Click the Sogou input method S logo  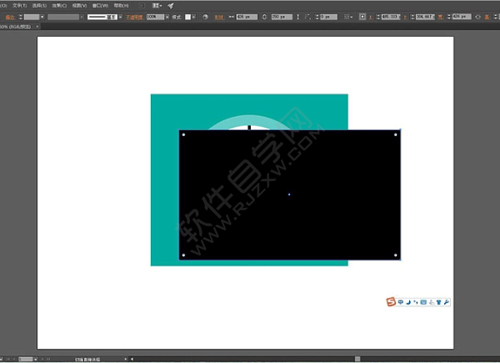(x=391, y=302)
